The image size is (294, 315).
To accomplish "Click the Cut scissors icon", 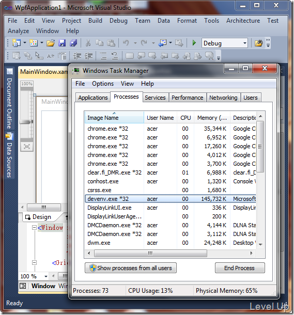I will (88, 43).
